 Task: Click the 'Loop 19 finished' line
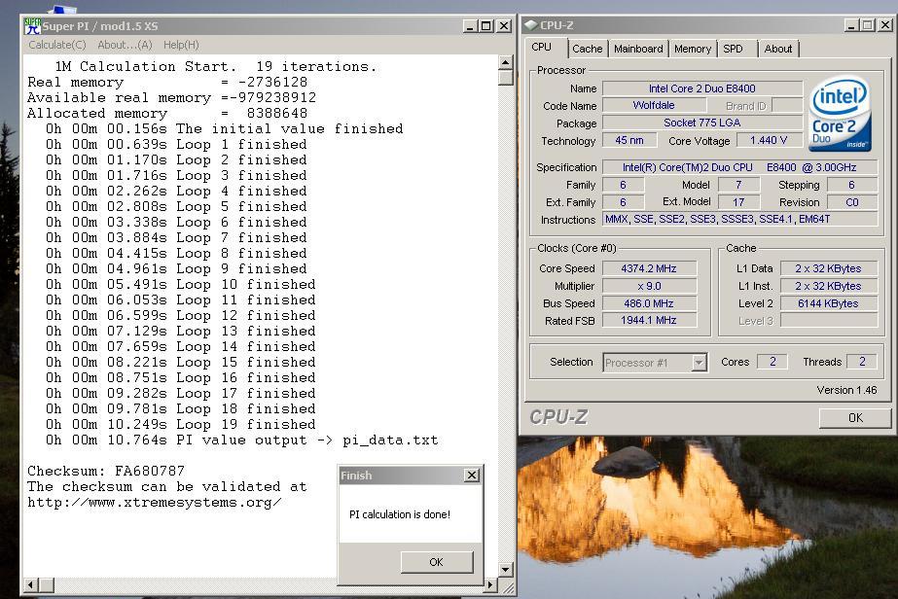180,424
